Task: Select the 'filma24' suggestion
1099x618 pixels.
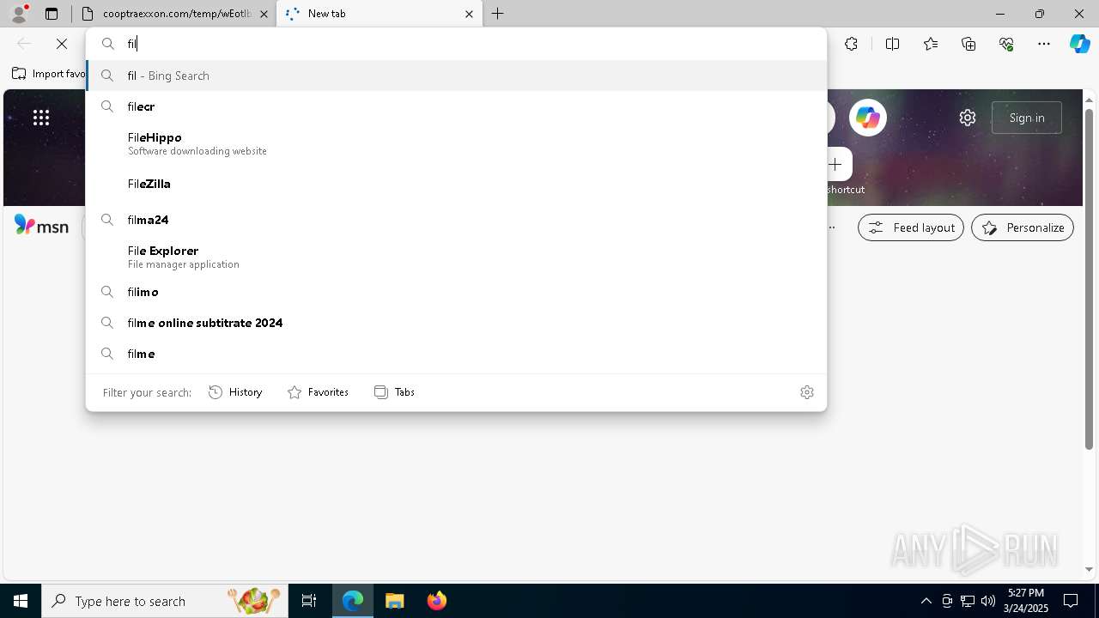Action: coord(456,220)
